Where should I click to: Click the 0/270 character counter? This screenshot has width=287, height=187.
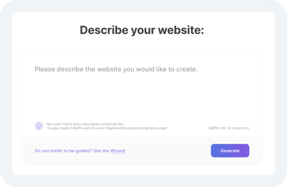214,128
